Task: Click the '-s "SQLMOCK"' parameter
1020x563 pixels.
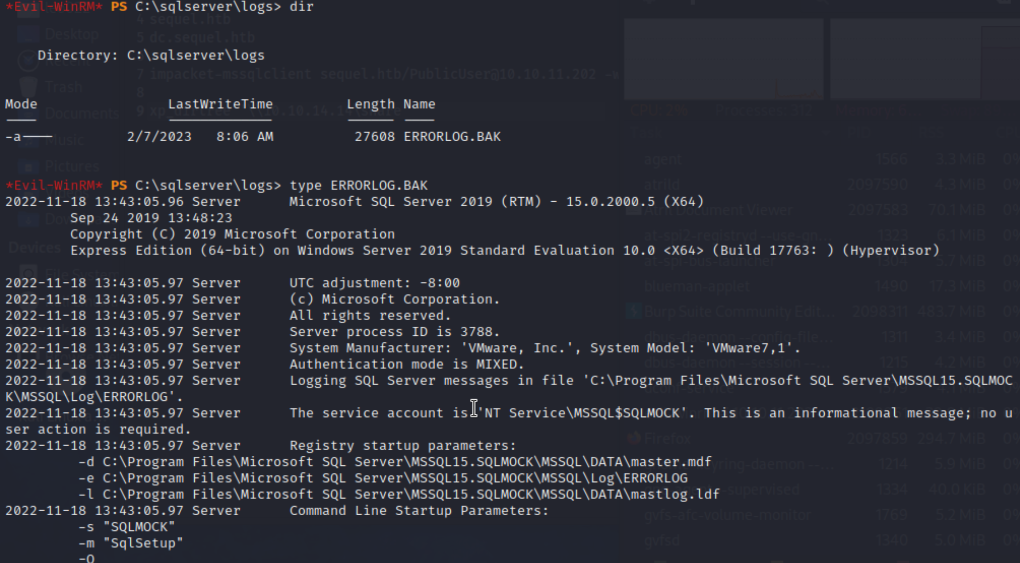Action: (x=126, y=527)
